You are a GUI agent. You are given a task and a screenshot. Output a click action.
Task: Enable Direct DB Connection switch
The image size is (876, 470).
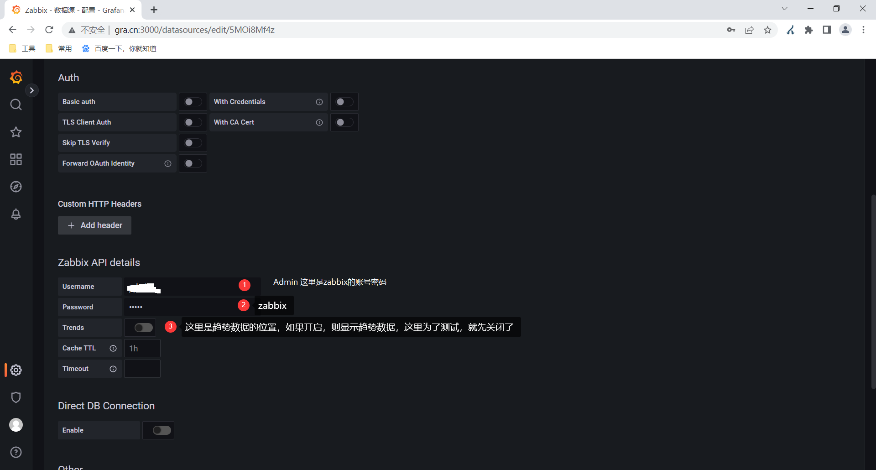[162, 430]
